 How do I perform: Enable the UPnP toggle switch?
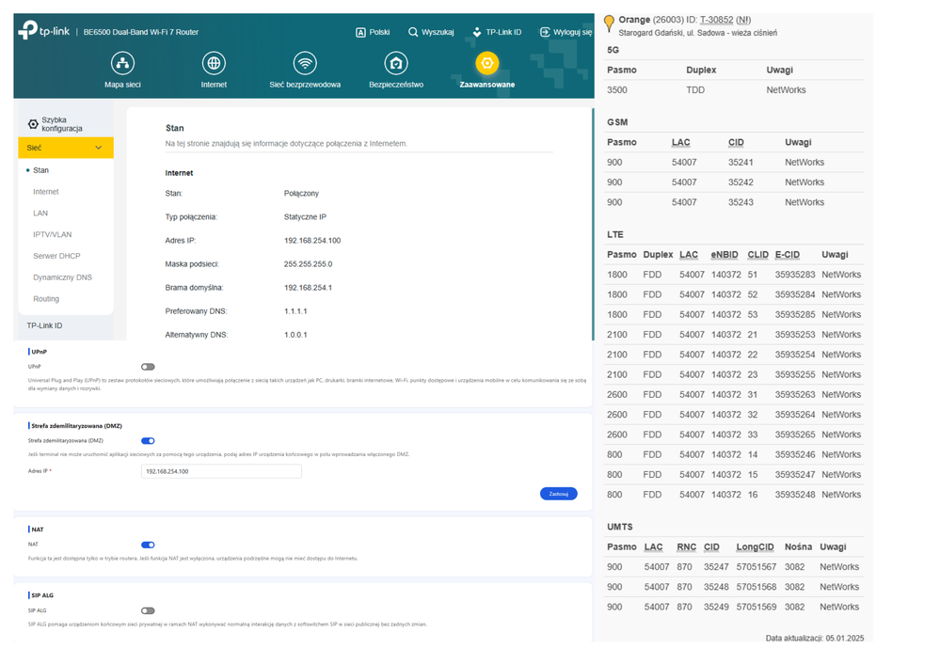pyautogui.click(x=148, y=367)
